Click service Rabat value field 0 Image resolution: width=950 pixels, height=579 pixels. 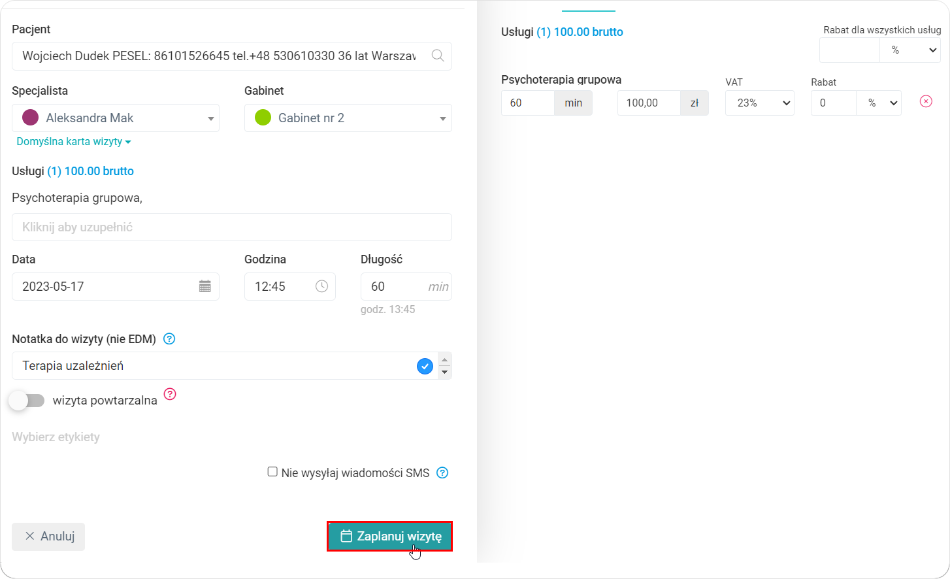pos(834,103)
